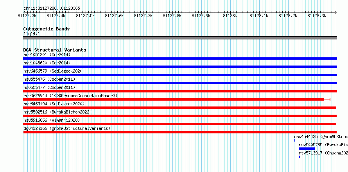This screenshot has height=172, width=348.
Task: Select the blue bar under nsv1051201
Action: (180, 59)
